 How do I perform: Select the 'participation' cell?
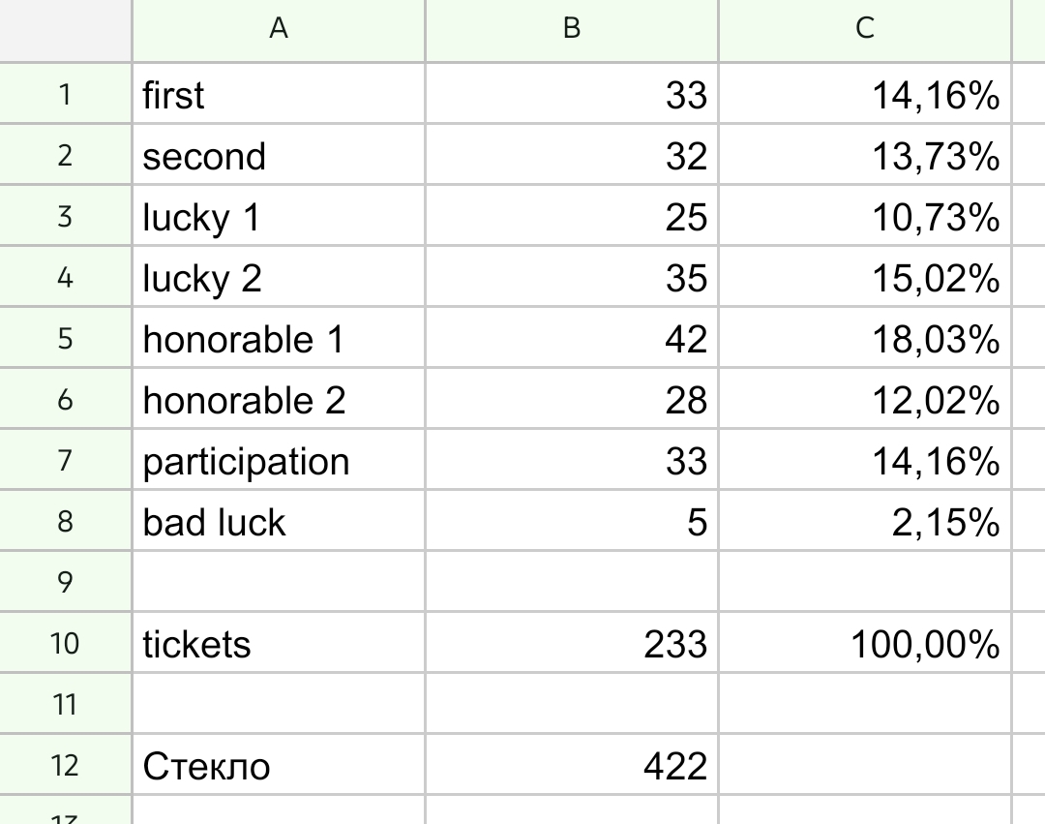pyautogui.click(x=279, y=461)
